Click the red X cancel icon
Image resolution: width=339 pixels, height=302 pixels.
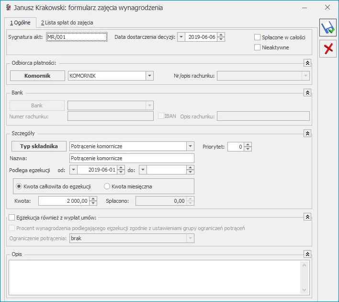[328, 48]
